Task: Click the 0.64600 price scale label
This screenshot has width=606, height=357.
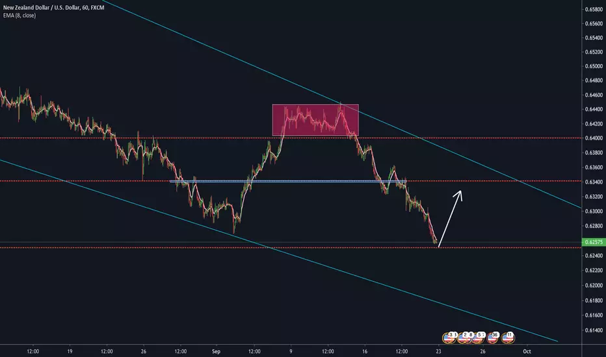Action: click(594, 95)
